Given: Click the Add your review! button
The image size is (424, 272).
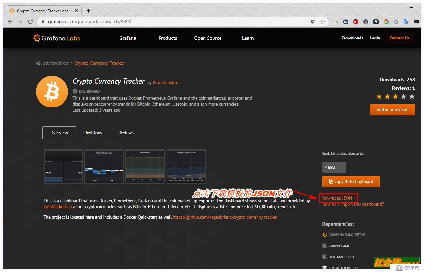Looking at the screenshot, I should 392,110.
